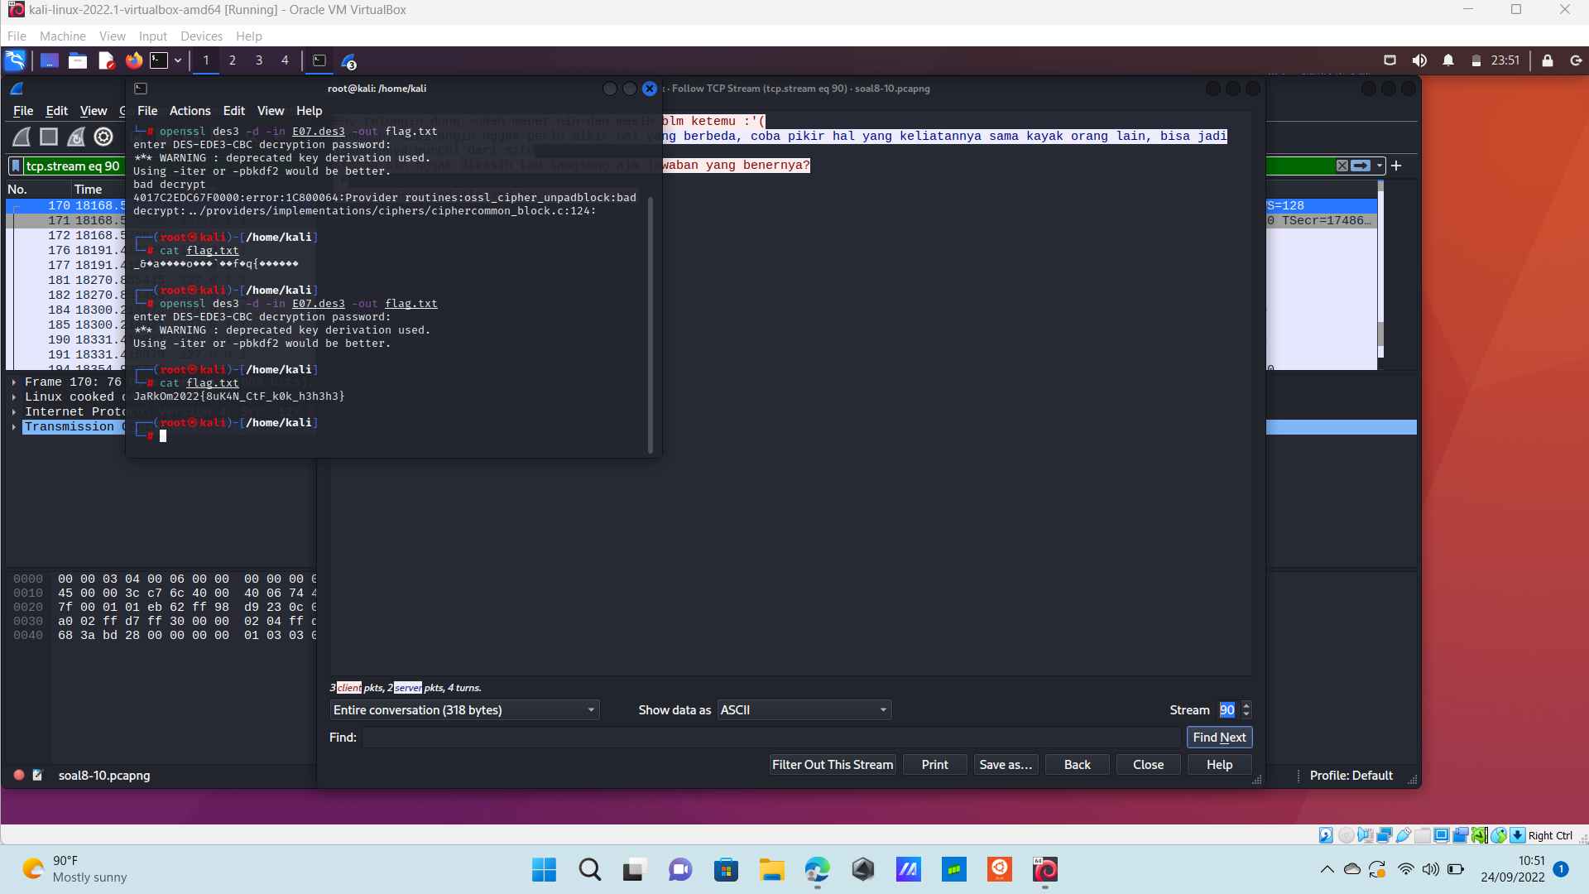Viewport: 1589px width, 894px height.
Task: Click the Find Next button
Action: point(1219,737)
